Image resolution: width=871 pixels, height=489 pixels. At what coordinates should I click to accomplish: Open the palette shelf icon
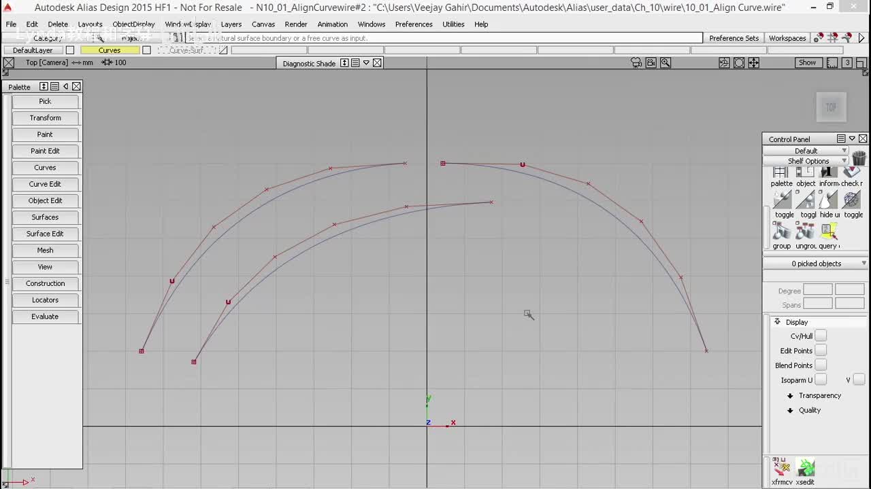pos(780,173)
